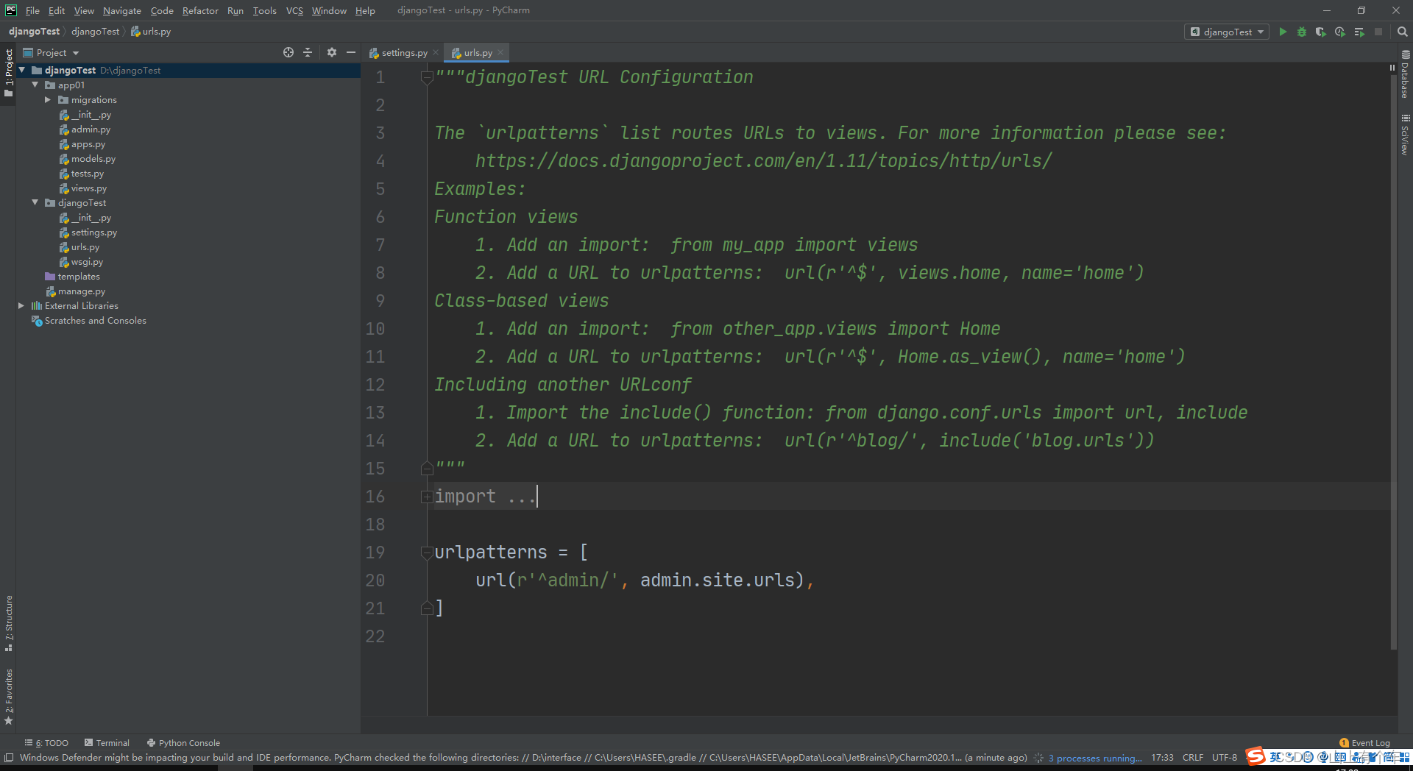Open the Python Console tool window
This screenshot has height=771, width=1413.
[x=183, y=743]
